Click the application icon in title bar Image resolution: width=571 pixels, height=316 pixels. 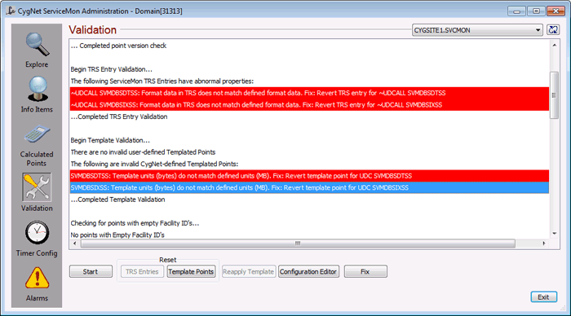11,11
